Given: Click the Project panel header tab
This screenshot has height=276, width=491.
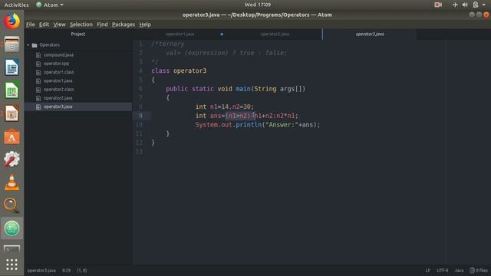Looking at the screenshot, I should click(x=78, y=34).
